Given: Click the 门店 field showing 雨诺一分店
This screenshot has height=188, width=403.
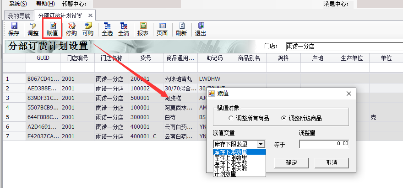Looking at the screenshot, I should [344, 47].
